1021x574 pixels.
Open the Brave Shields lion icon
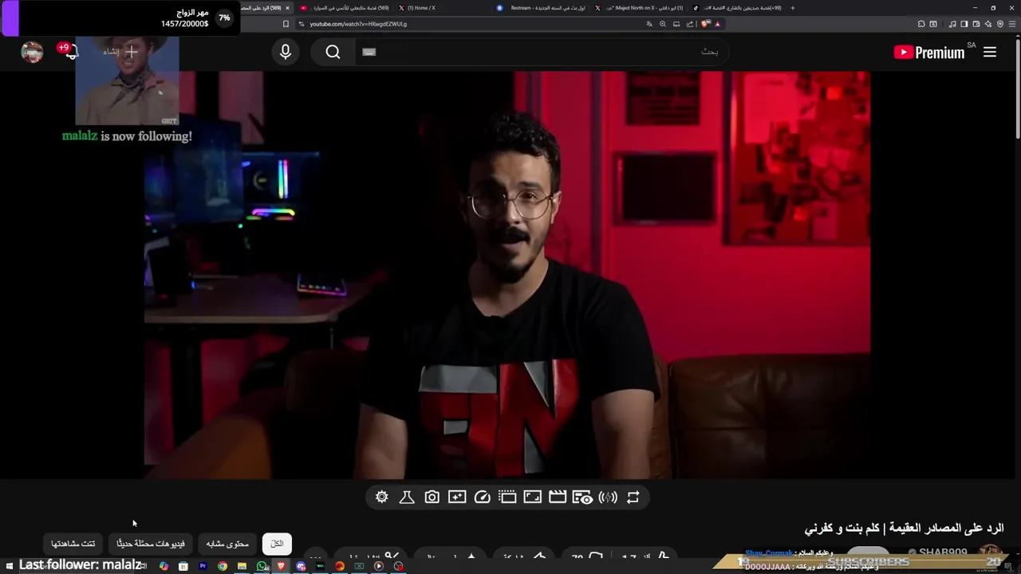point(705,24)
